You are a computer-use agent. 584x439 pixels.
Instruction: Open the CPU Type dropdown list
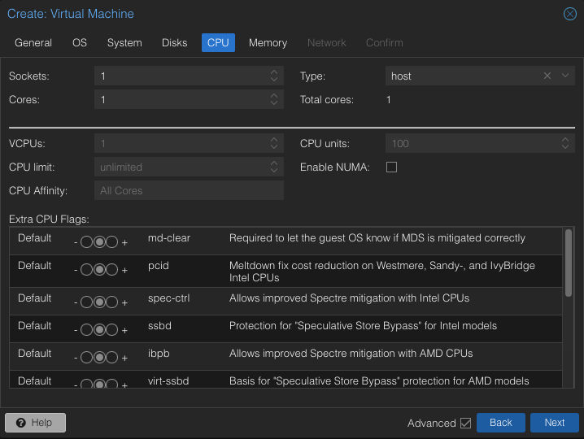point(565,76)
